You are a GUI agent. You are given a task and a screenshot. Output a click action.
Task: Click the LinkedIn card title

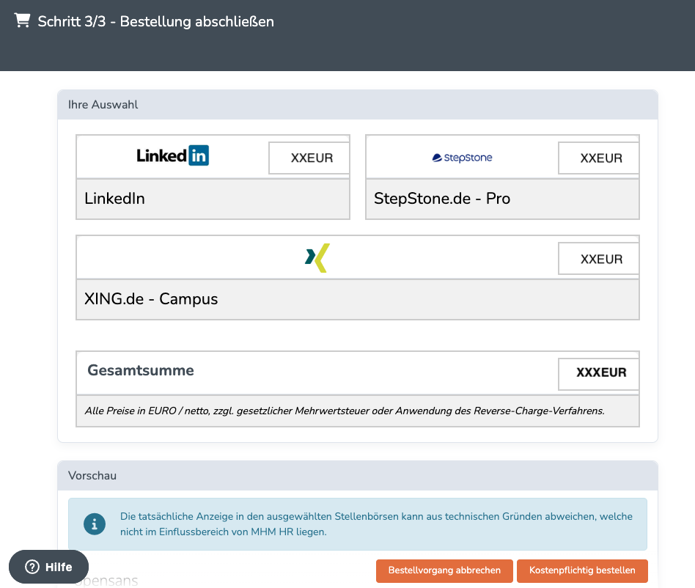[x=115, y=199]
